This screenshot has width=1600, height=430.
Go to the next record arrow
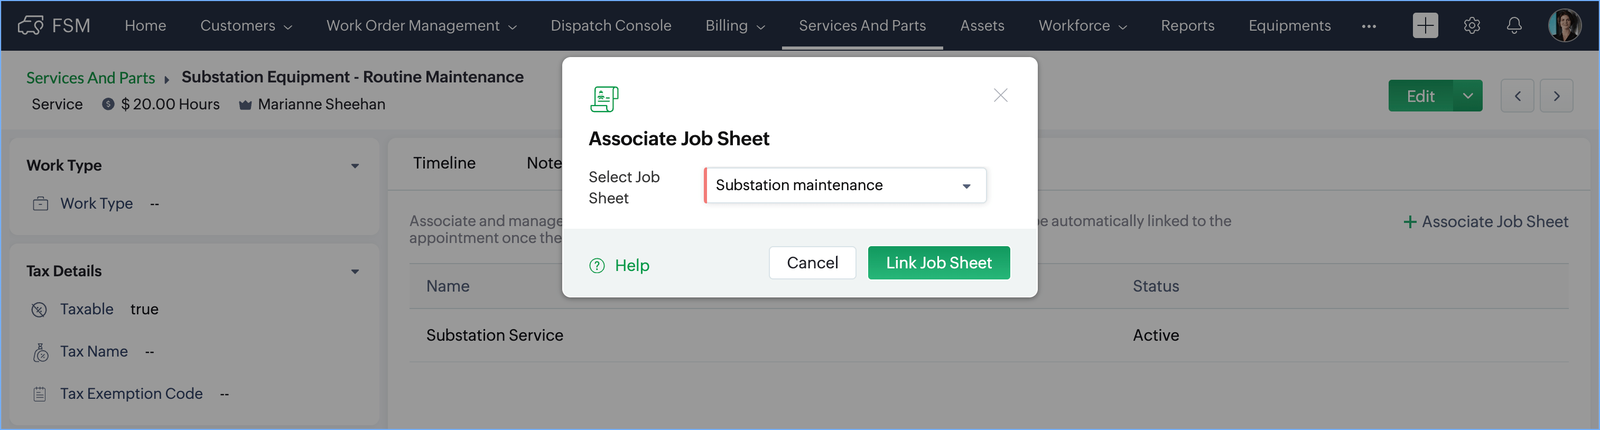click(1556, 96)
